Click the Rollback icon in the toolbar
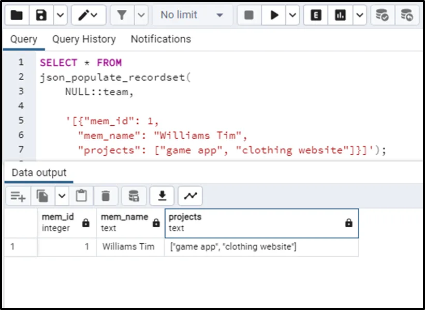The width and height of the screenshot is (425, 310). coord(407,16)
